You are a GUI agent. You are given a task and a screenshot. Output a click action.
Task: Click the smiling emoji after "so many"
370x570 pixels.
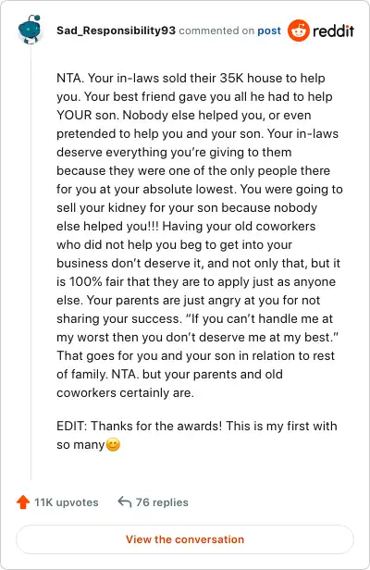[x=113, y=444]
